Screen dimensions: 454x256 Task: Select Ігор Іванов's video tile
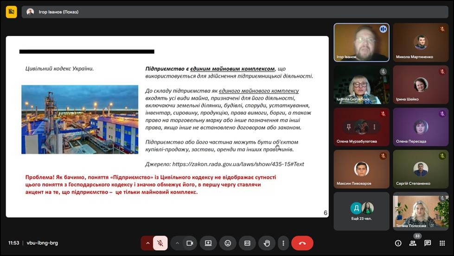click(361, 42)
